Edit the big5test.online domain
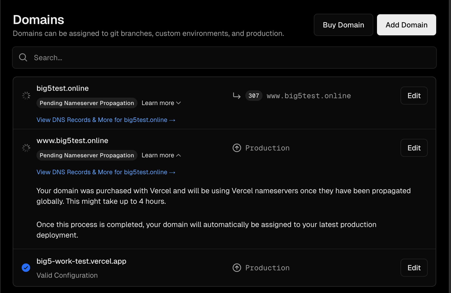 click(414, 96)
